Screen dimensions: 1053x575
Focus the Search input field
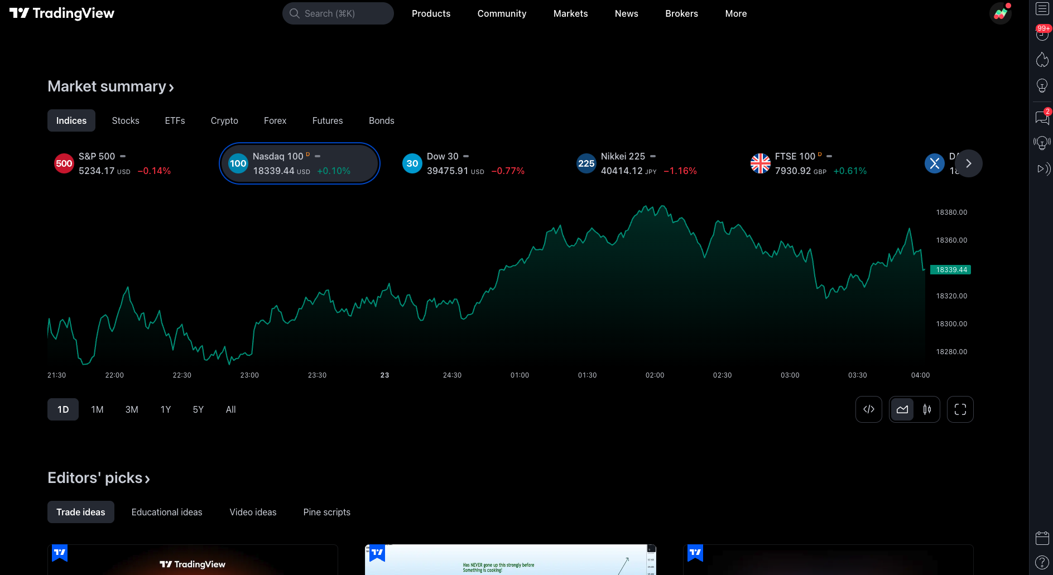click(x=338, y=13)
